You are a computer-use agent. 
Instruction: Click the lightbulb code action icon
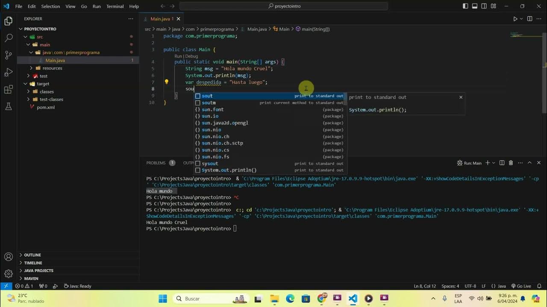tap(167, 82)
